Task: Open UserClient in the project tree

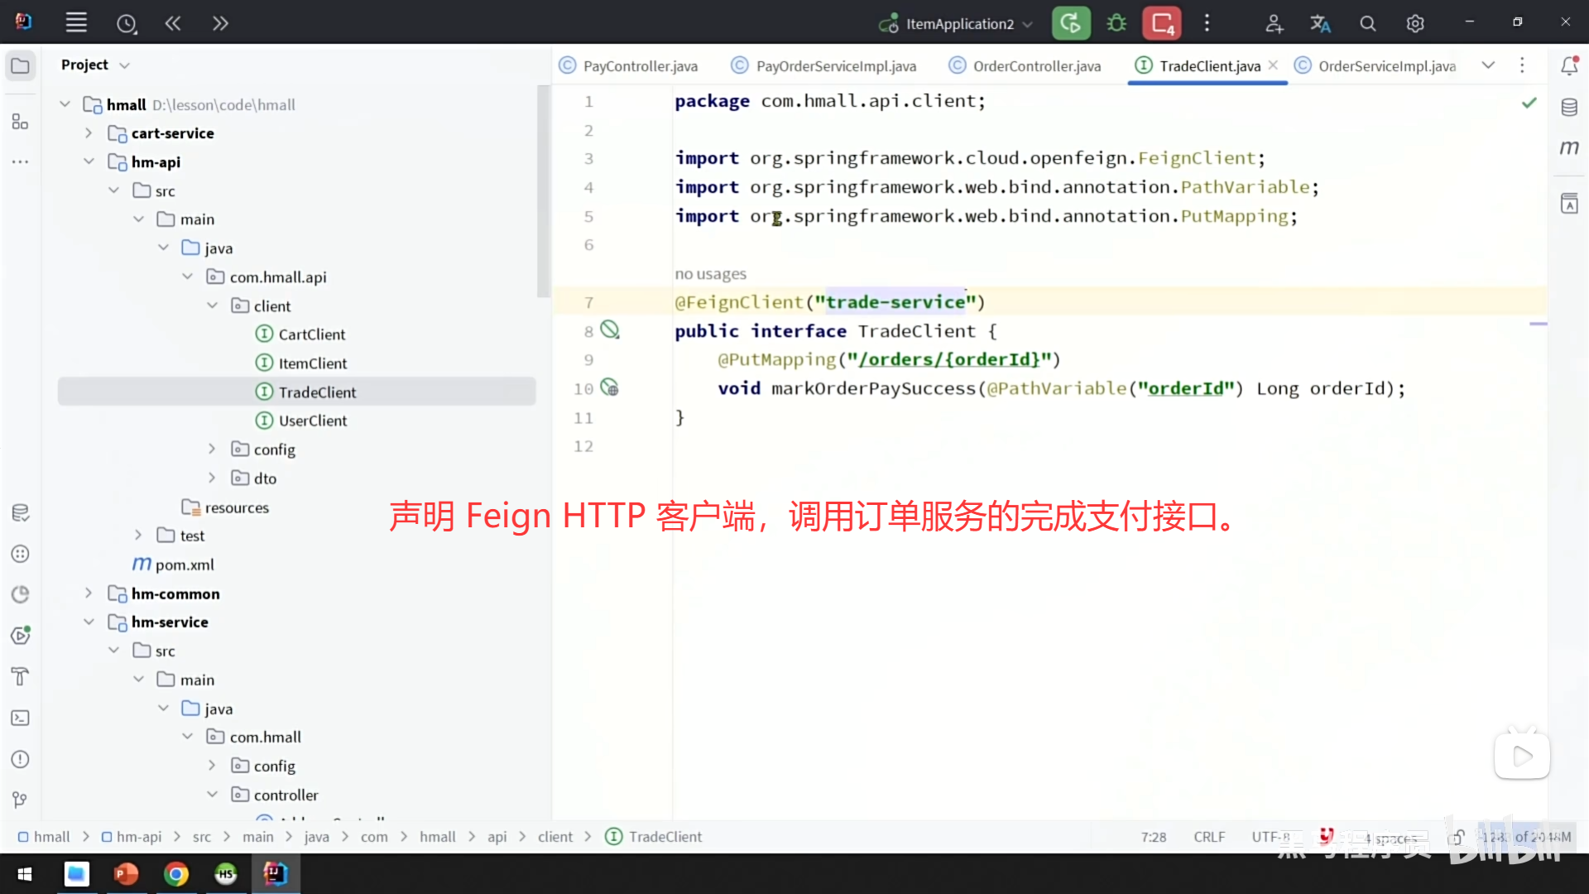Action: pos(312,421)
